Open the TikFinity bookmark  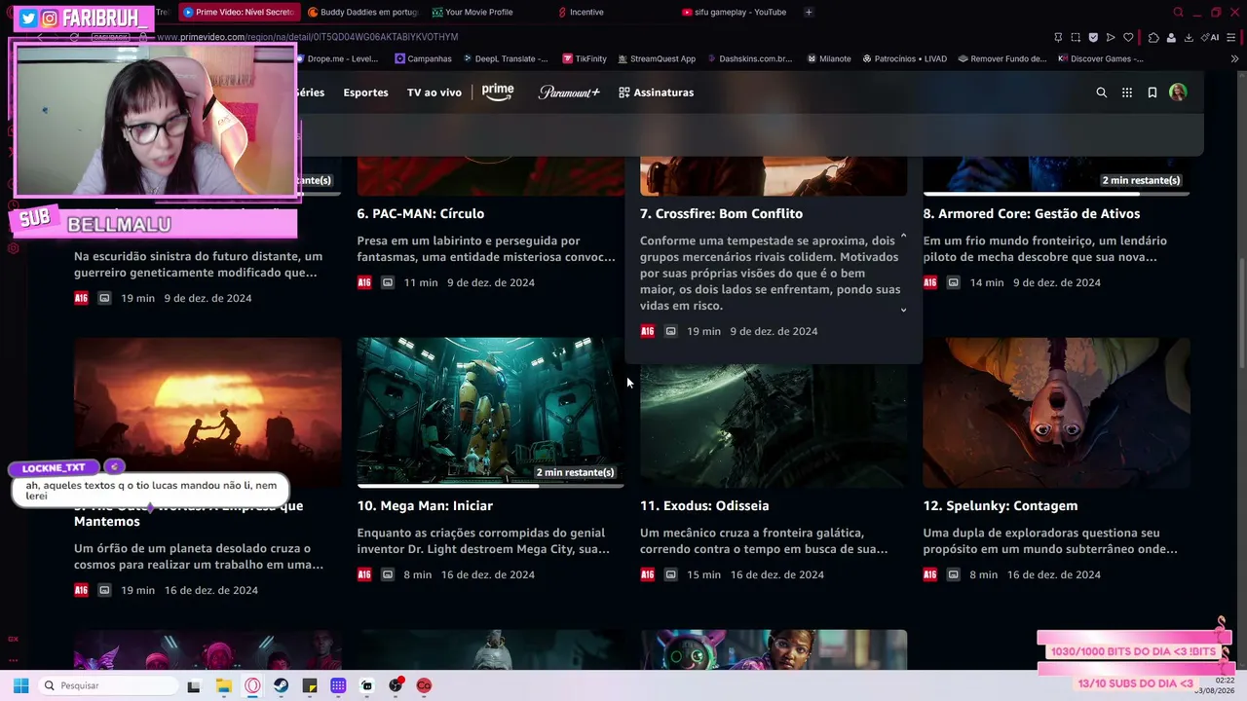(585, 58)
